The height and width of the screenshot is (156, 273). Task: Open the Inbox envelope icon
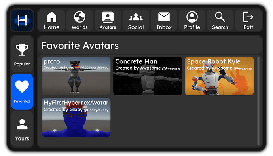point(164,17)
